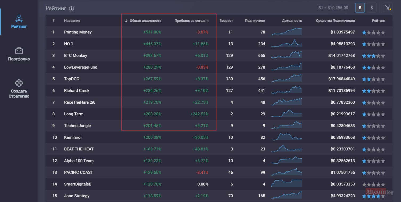Click star rating of RaceTheHare 2i0
Viewport: 401px width, 202px height.
(374, 103)
